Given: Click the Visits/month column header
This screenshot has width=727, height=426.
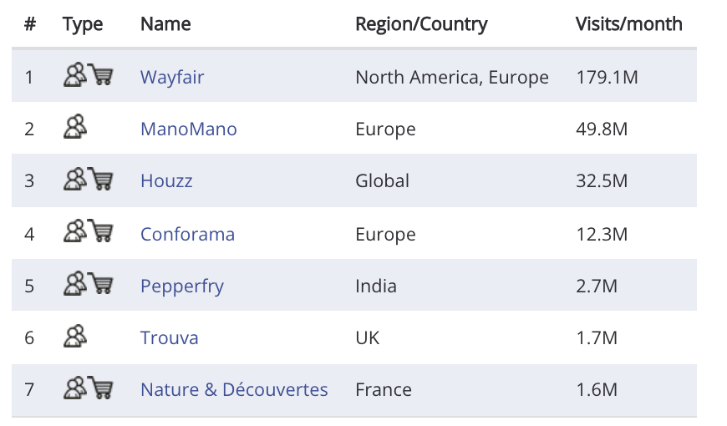Looking at the screenshot, I should point(628,24).
